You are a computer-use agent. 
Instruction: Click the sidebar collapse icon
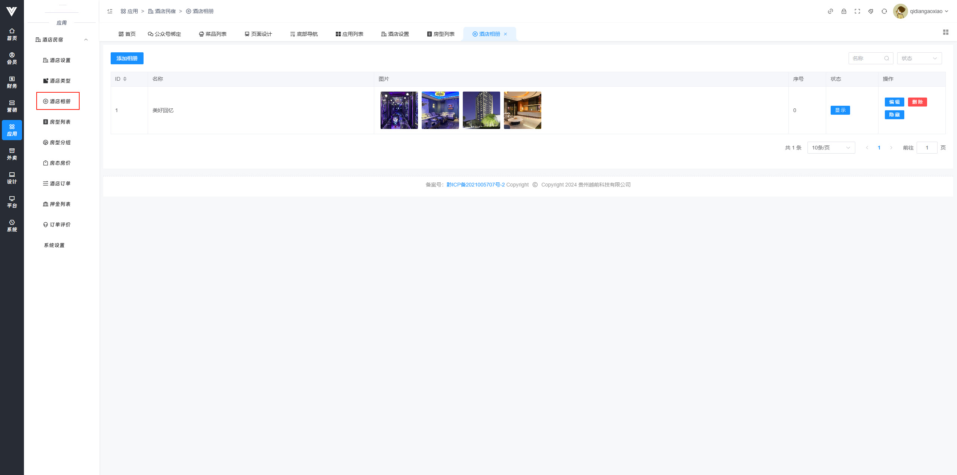110,11
